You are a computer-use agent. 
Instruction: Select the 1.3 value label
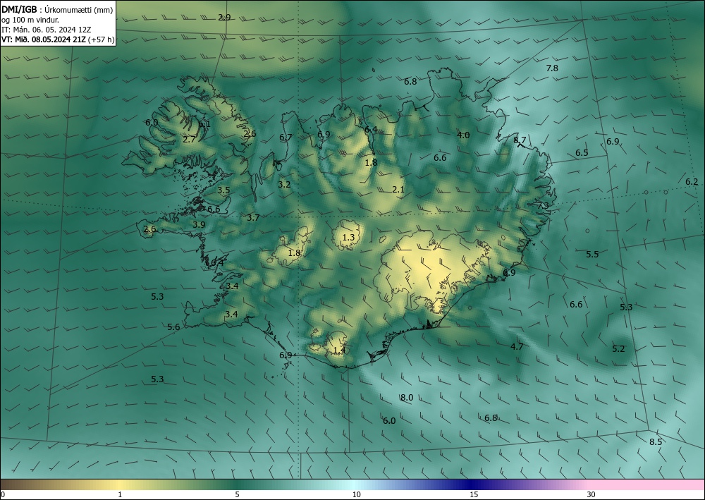click(x=348, y=238)
